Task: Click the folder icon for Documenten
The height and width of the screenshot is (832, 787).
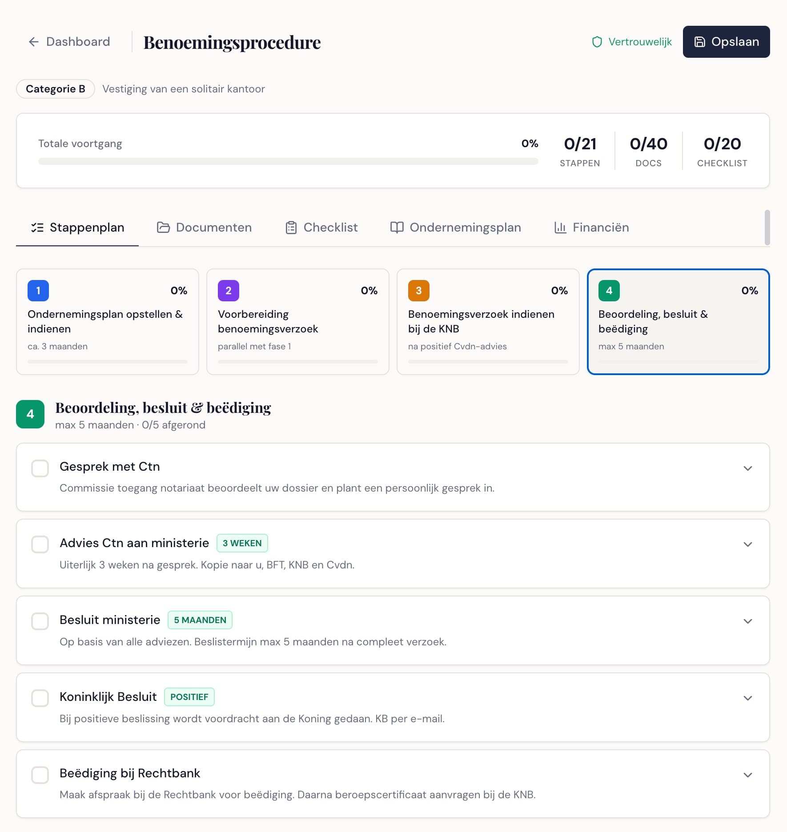Action: point(163,228)
